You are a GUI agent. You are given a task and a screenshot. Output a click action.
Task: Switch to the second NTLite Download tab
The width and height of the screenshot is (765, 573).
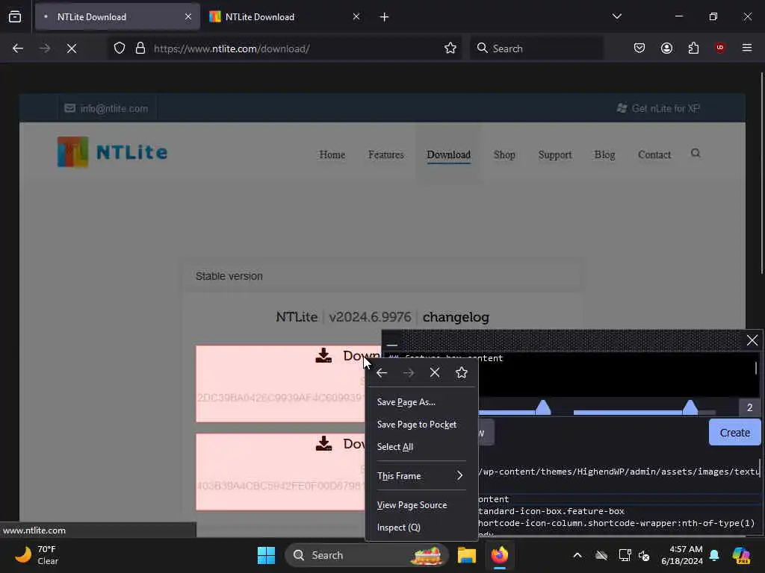286,17
